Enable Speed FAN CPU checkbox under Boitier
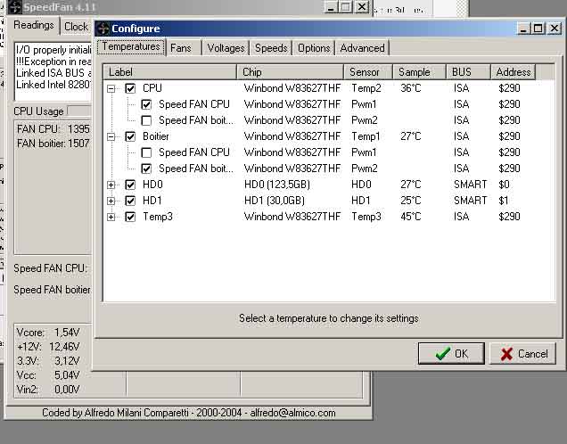Image resolution: width=567 pixels, height=444 pixels. click(147, 152)
